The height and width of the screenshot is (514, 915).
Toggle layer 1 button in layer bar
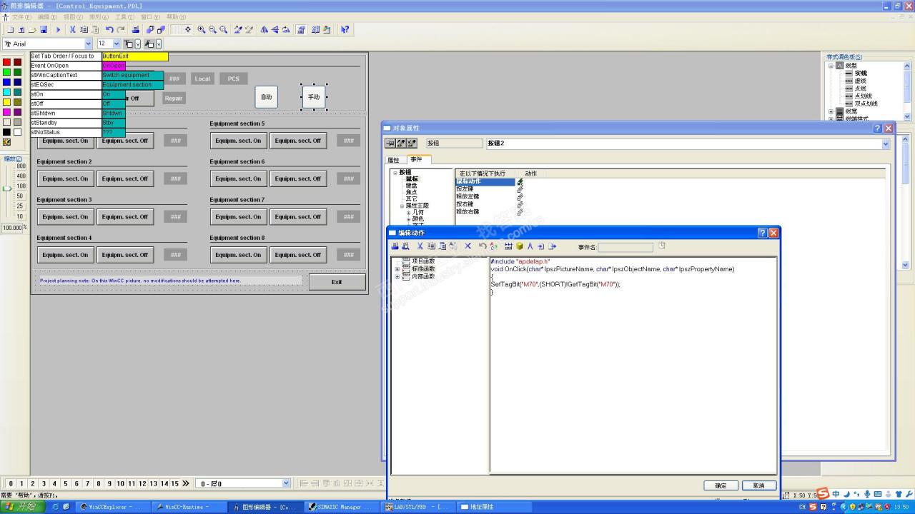click(21, 483)
